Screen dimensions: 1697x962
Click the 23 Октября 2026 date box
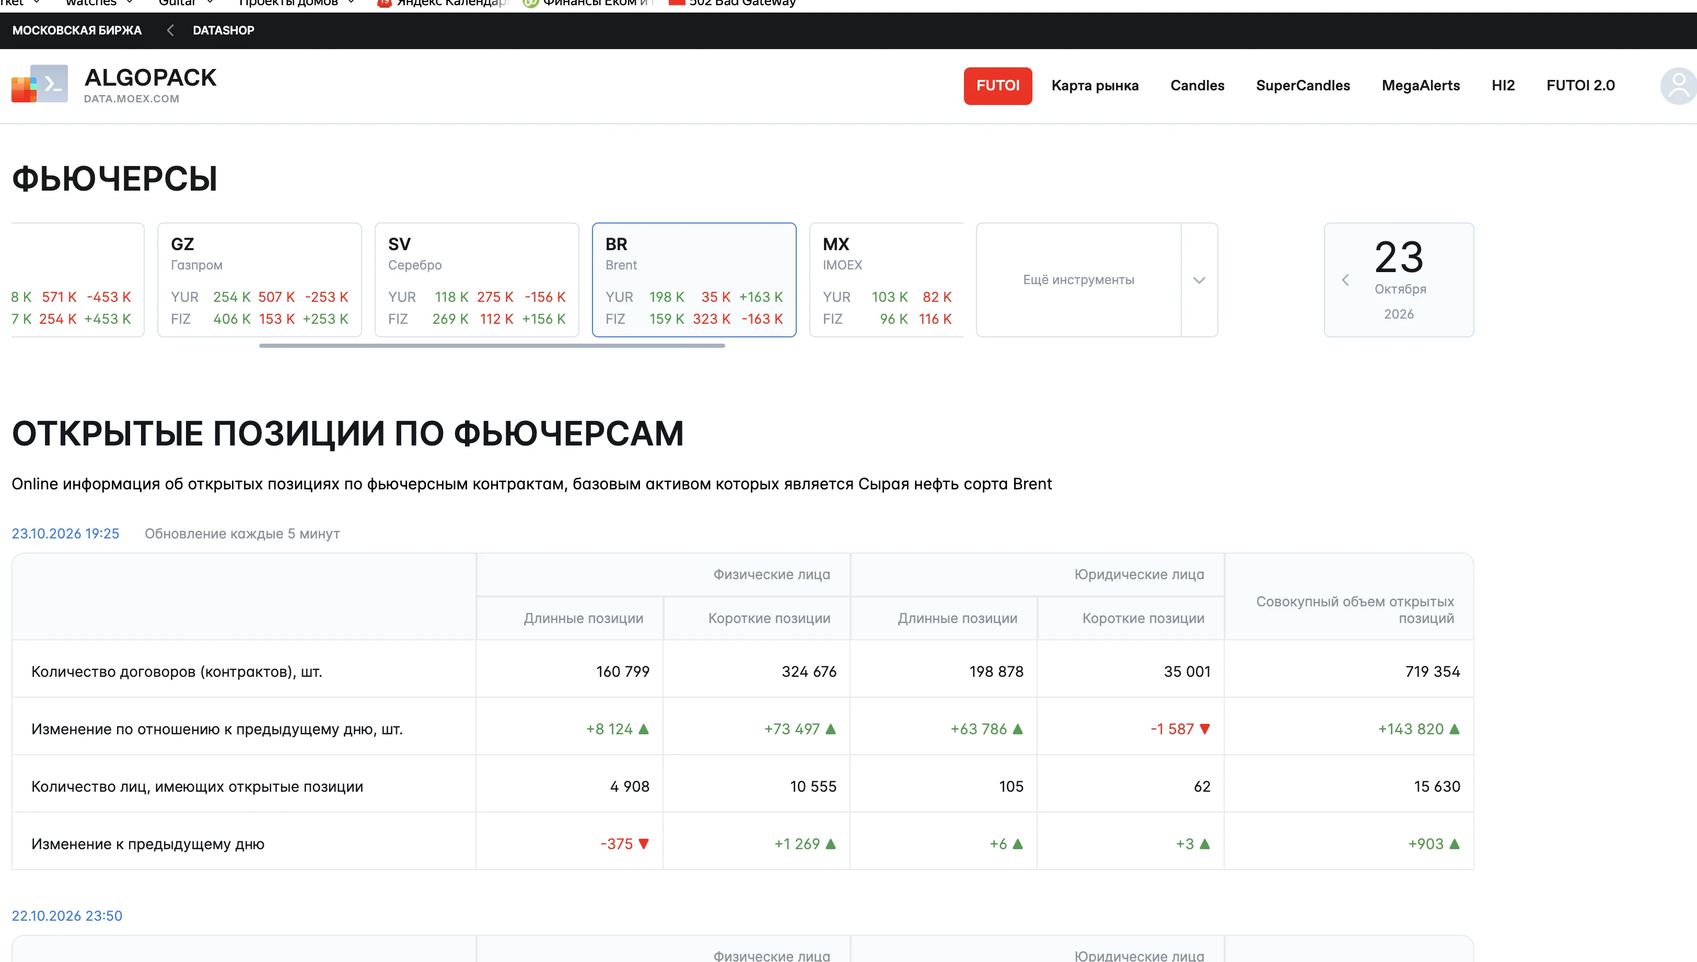(x=1399, y=279)
